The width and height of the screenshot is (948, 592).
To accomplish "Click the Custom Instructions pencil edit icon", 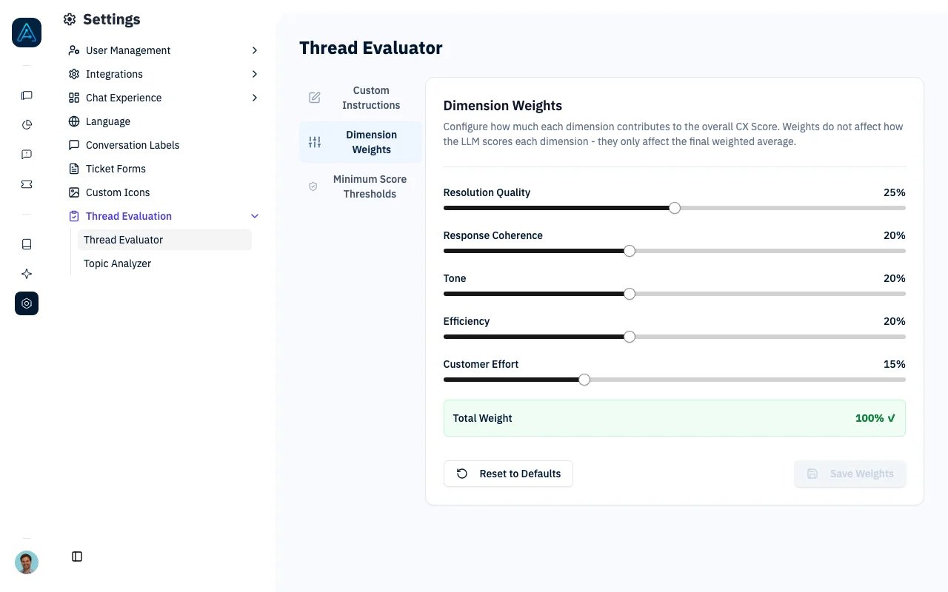I will pyautogui.click(x=315, y=98).
